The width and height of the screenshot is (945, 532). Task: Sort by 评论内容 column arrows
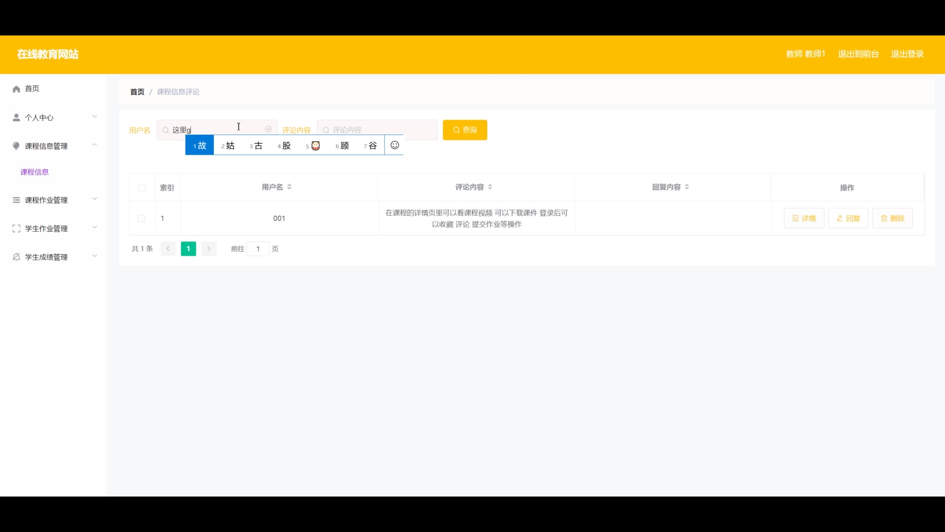point(490,187)
